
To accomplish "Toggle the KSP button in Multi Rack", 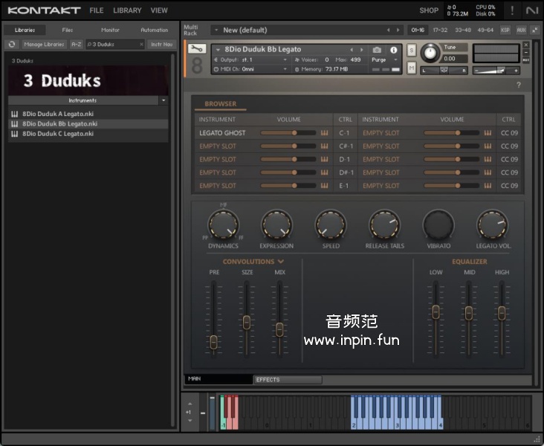I will (x=505, y=30).
